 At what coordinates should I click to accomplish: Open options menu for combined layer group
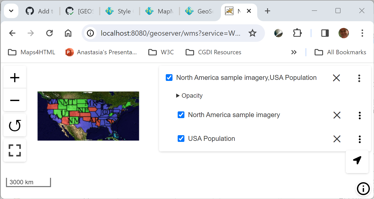point(359,78)
